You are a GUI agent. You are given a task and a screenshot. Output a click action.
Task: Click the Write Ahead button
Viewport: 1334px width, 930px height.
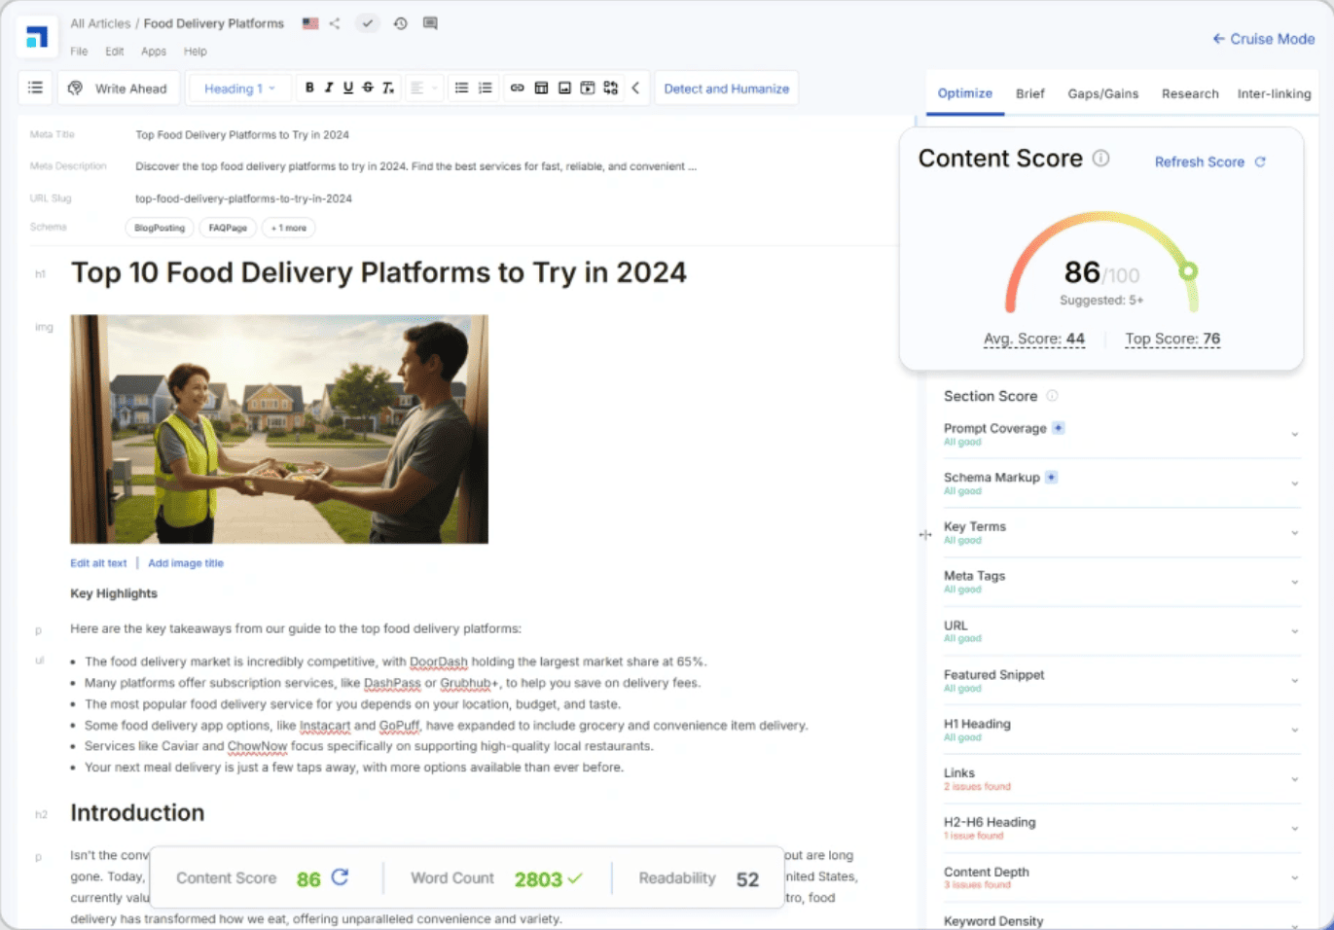pyautogui.click(x=119, y=89)
